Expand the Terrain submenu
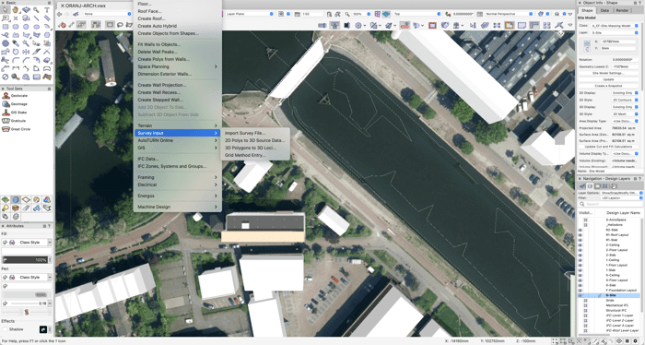Image resolution: width=645 pixels, height=345 pixels. click(177, 125)
